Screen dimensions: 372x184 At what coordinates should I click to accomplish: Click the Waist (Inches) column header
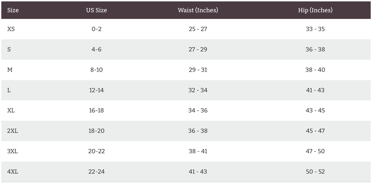[x=198, y=10]
